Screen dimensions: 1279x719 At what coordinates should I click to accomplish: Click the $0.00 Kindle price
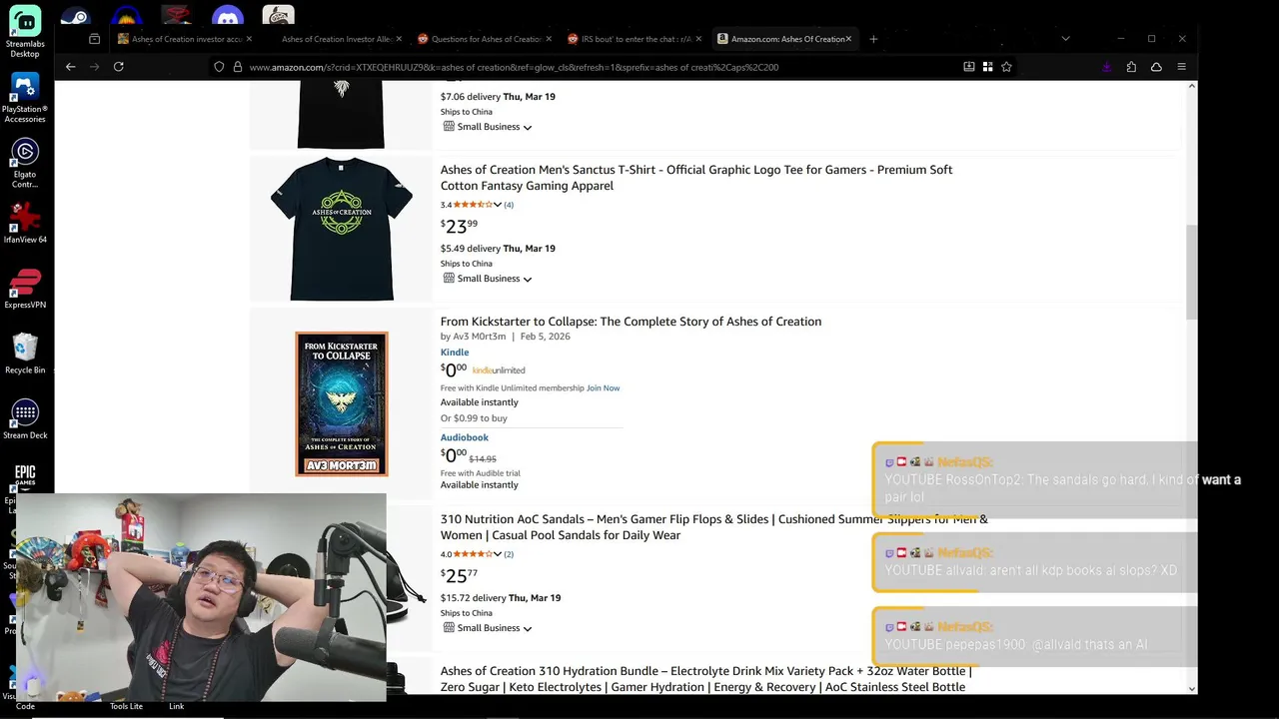454,369
